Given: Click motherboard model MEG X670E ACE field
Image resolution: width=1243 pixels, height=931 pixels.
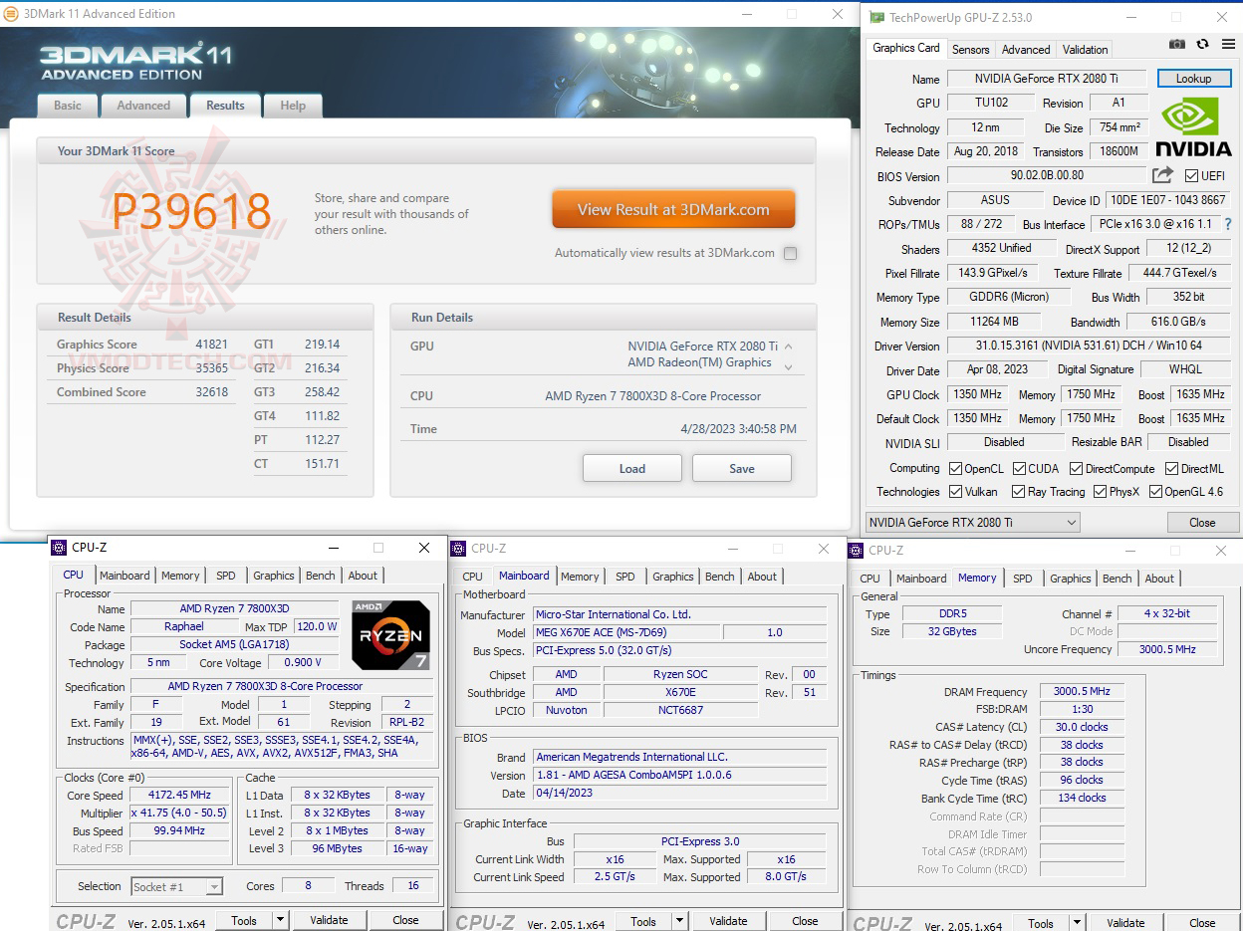Looking at the screenshot, I should pyautogui.click(x=626, y=632).
